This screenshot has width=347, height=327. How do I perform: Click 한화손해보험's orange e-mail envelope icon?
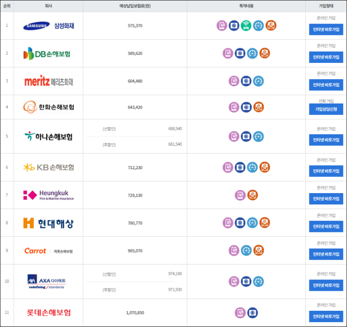pyautogui.click(x=258, y=107)
